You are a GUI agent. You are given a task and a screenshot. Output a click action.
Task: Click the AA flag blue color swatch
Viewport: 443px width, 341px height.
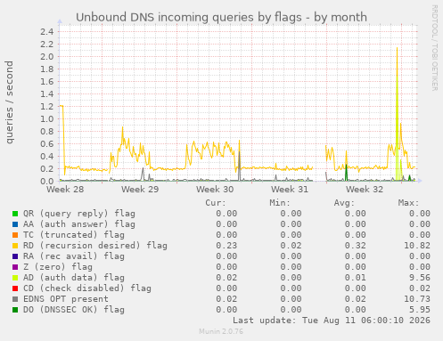click(15, 224)
